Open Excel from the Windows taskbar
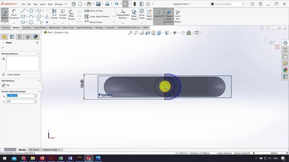 [61, 158]
